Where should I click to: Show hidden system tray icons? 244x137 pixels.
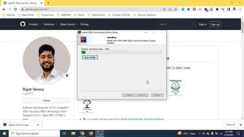(199, 134)
